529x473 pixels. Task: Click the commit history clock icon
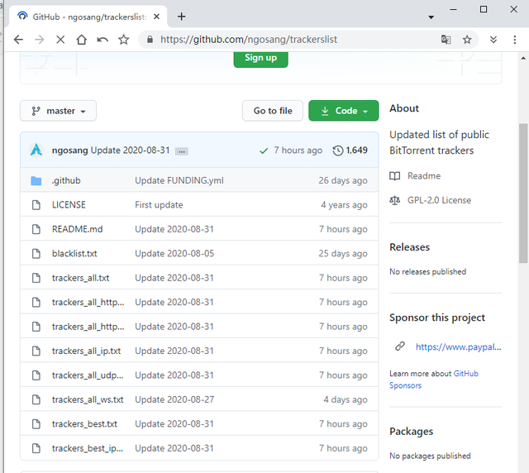[x=337, y=150]
